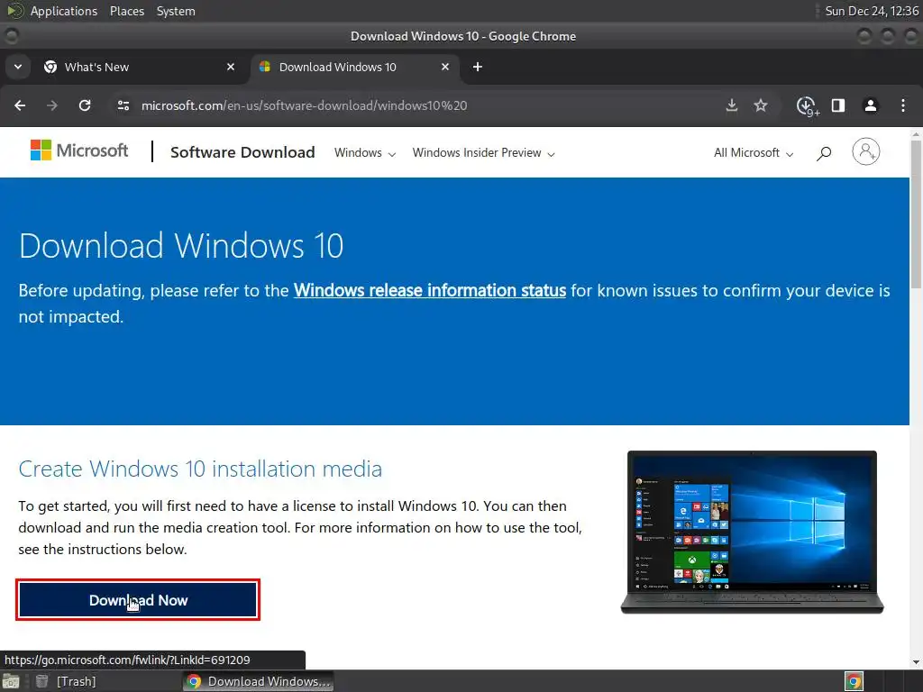Click the Download Windows taskbar entry
923x692 pixels.
pyautogui.click(x=258, y=681)
